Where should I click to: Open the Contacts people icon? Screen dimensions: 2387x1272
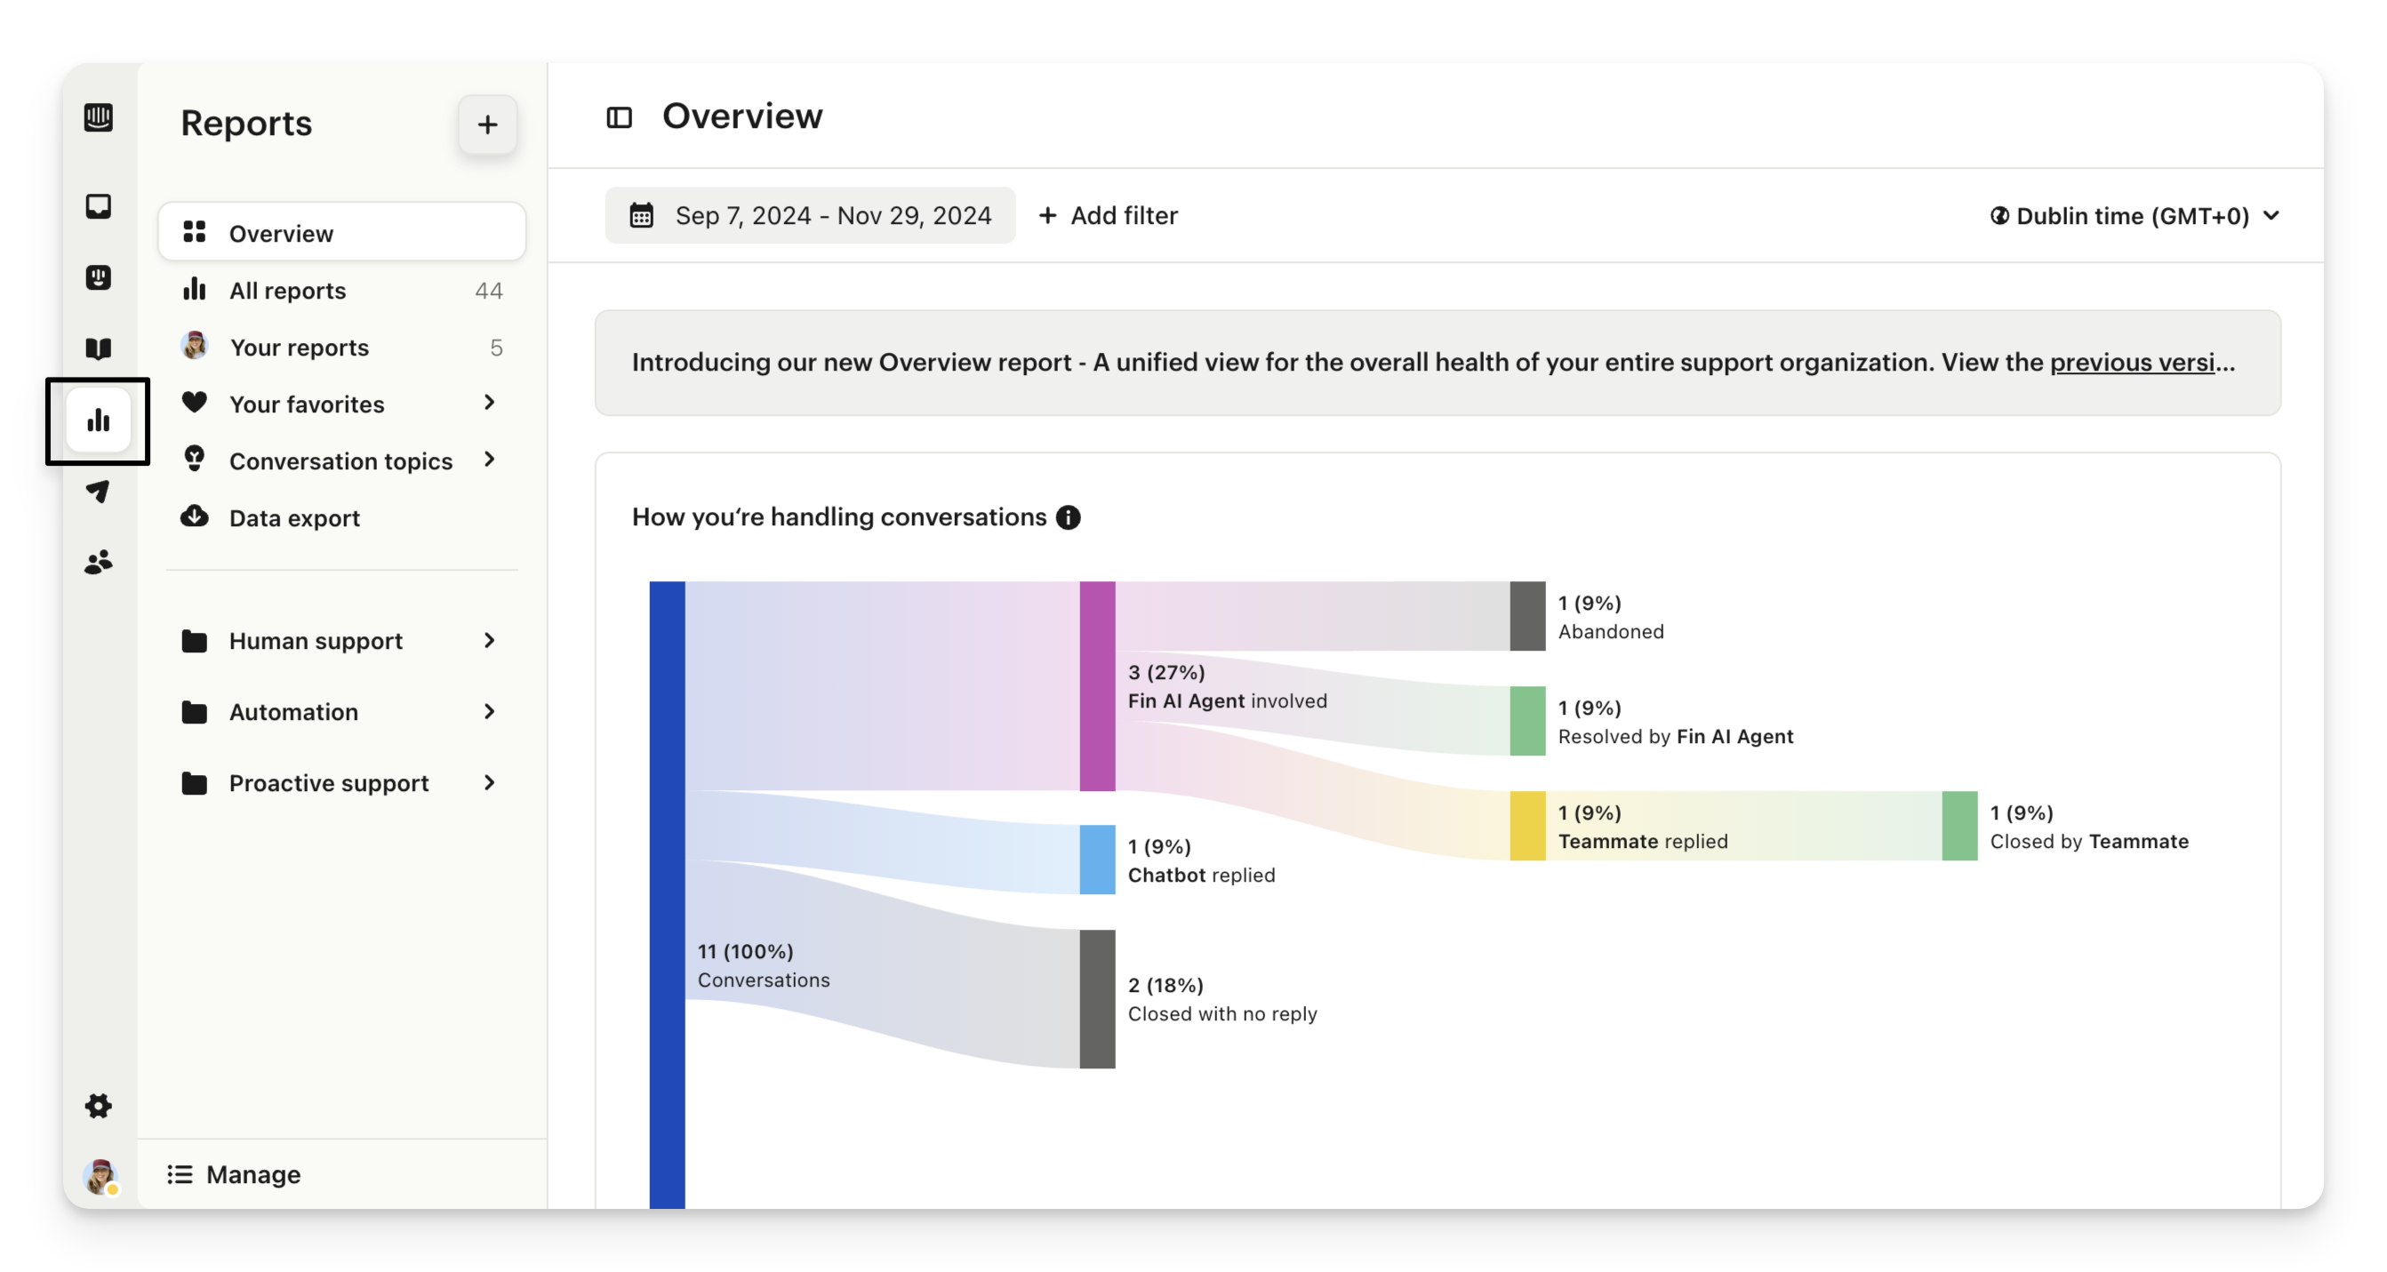98,562
